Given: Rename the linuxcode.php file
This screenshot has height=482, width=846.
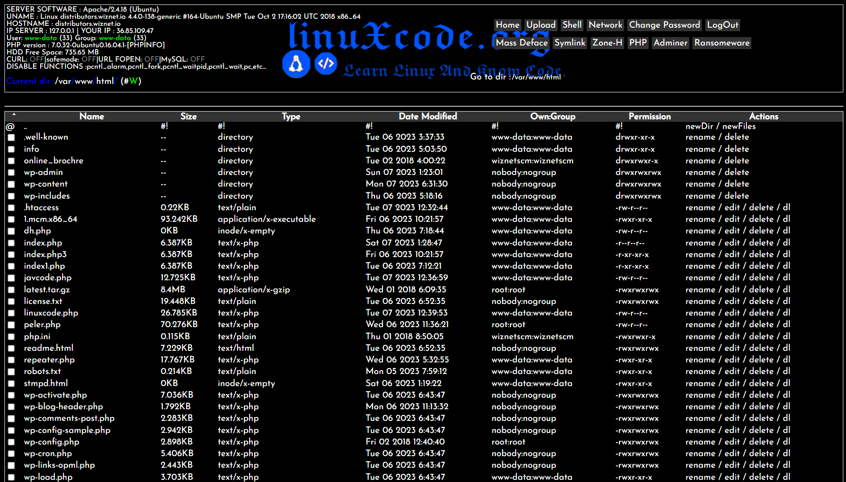Looking at the screenshot, I should tap(700, 313).
